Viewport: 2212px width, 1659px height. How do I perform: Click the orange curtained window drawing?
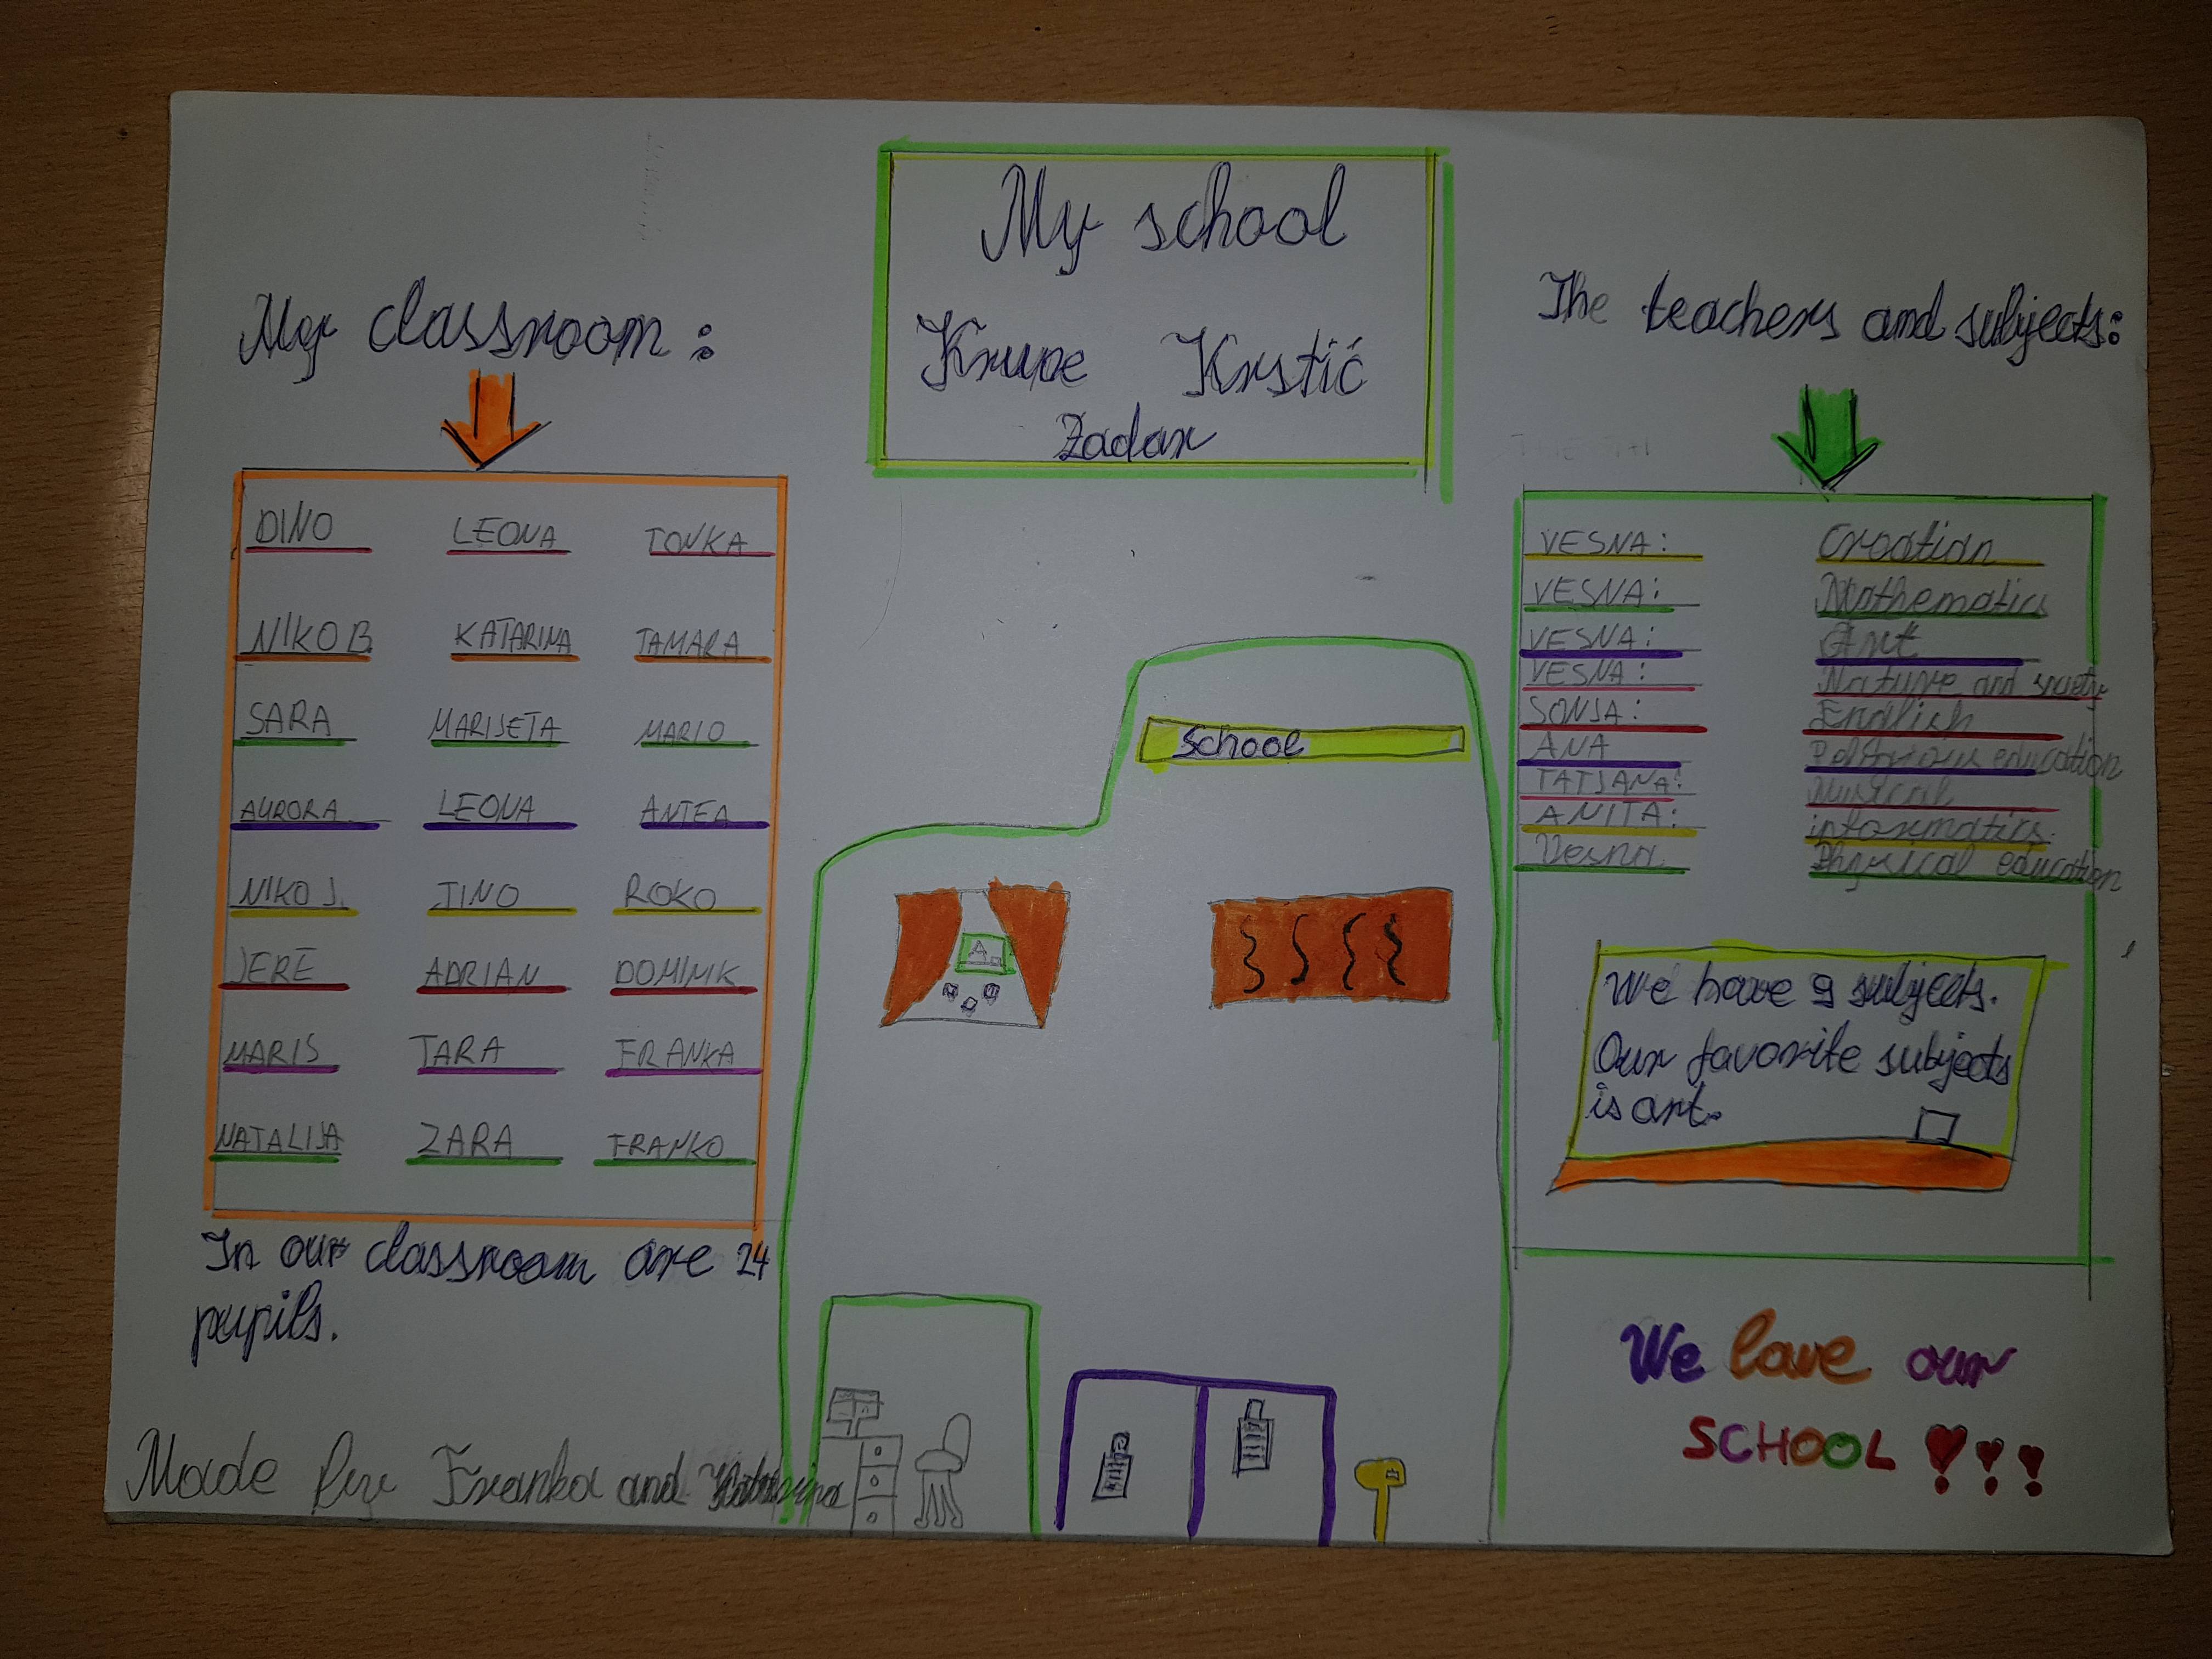(x=975, y=954)
